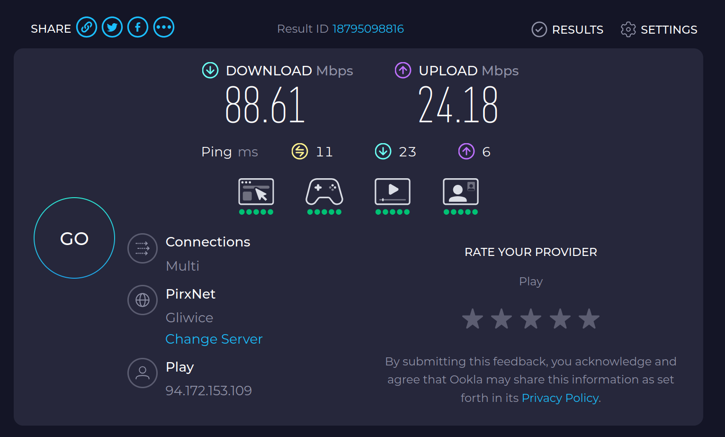Click the Multi connections value
Screen dimensions: 725x437
coord(183,266)
